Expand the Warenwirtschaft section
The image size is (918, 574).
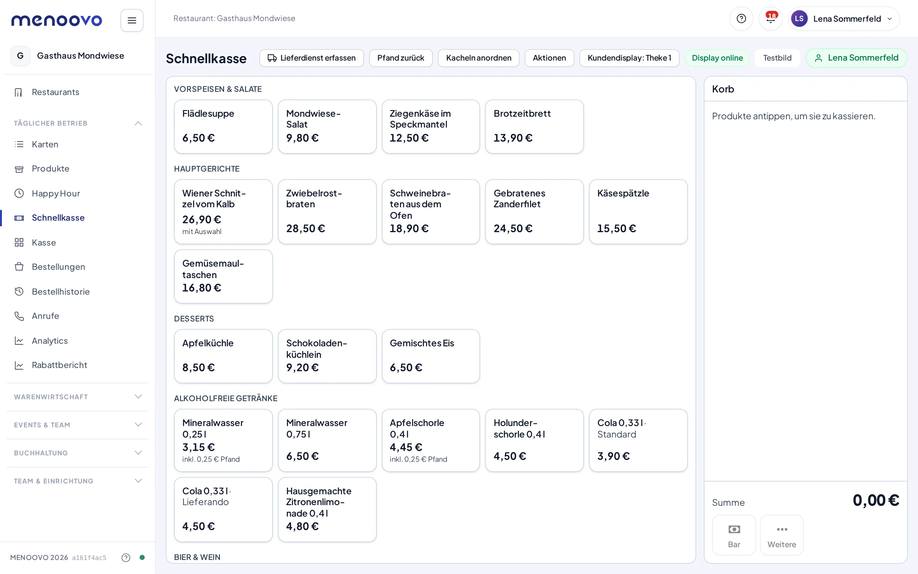(x=77, y=397)
